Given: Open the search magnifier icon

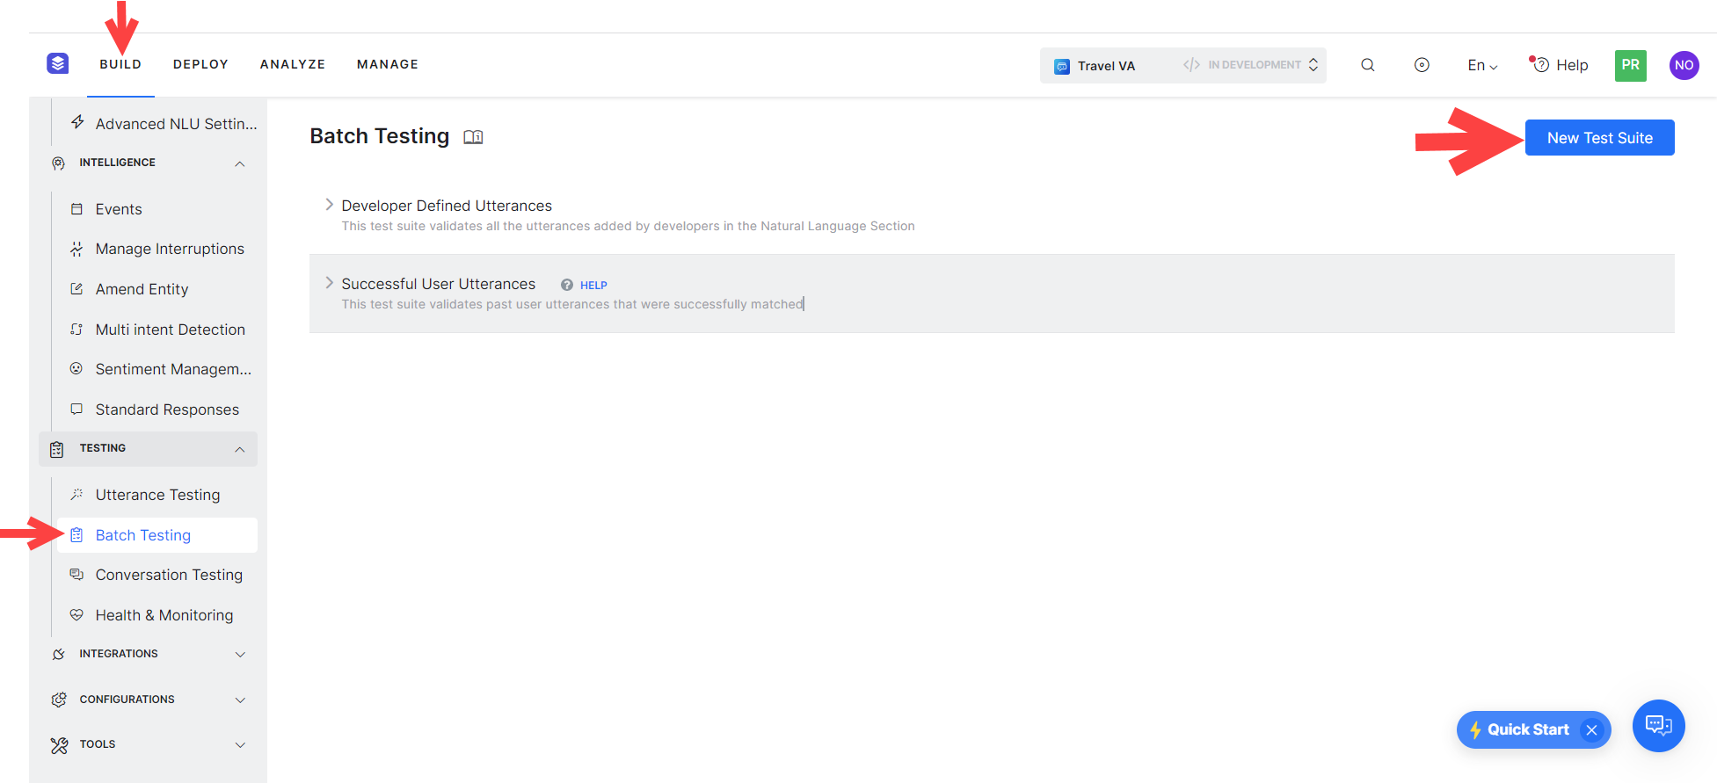Looking at the screenshot, I should click(x=1368, y=65).
